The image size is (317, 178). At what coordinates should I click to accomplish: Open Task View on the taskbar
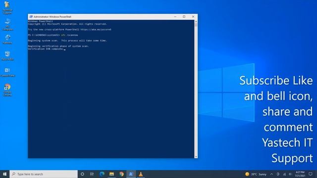pos(92,174)
